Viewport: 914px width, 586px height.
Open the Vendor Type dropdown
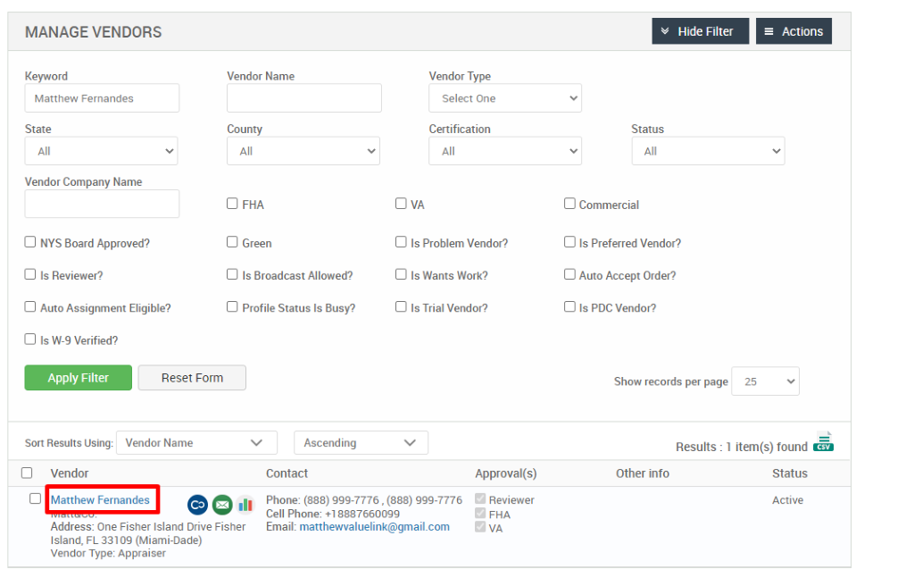tap(505, 97)
